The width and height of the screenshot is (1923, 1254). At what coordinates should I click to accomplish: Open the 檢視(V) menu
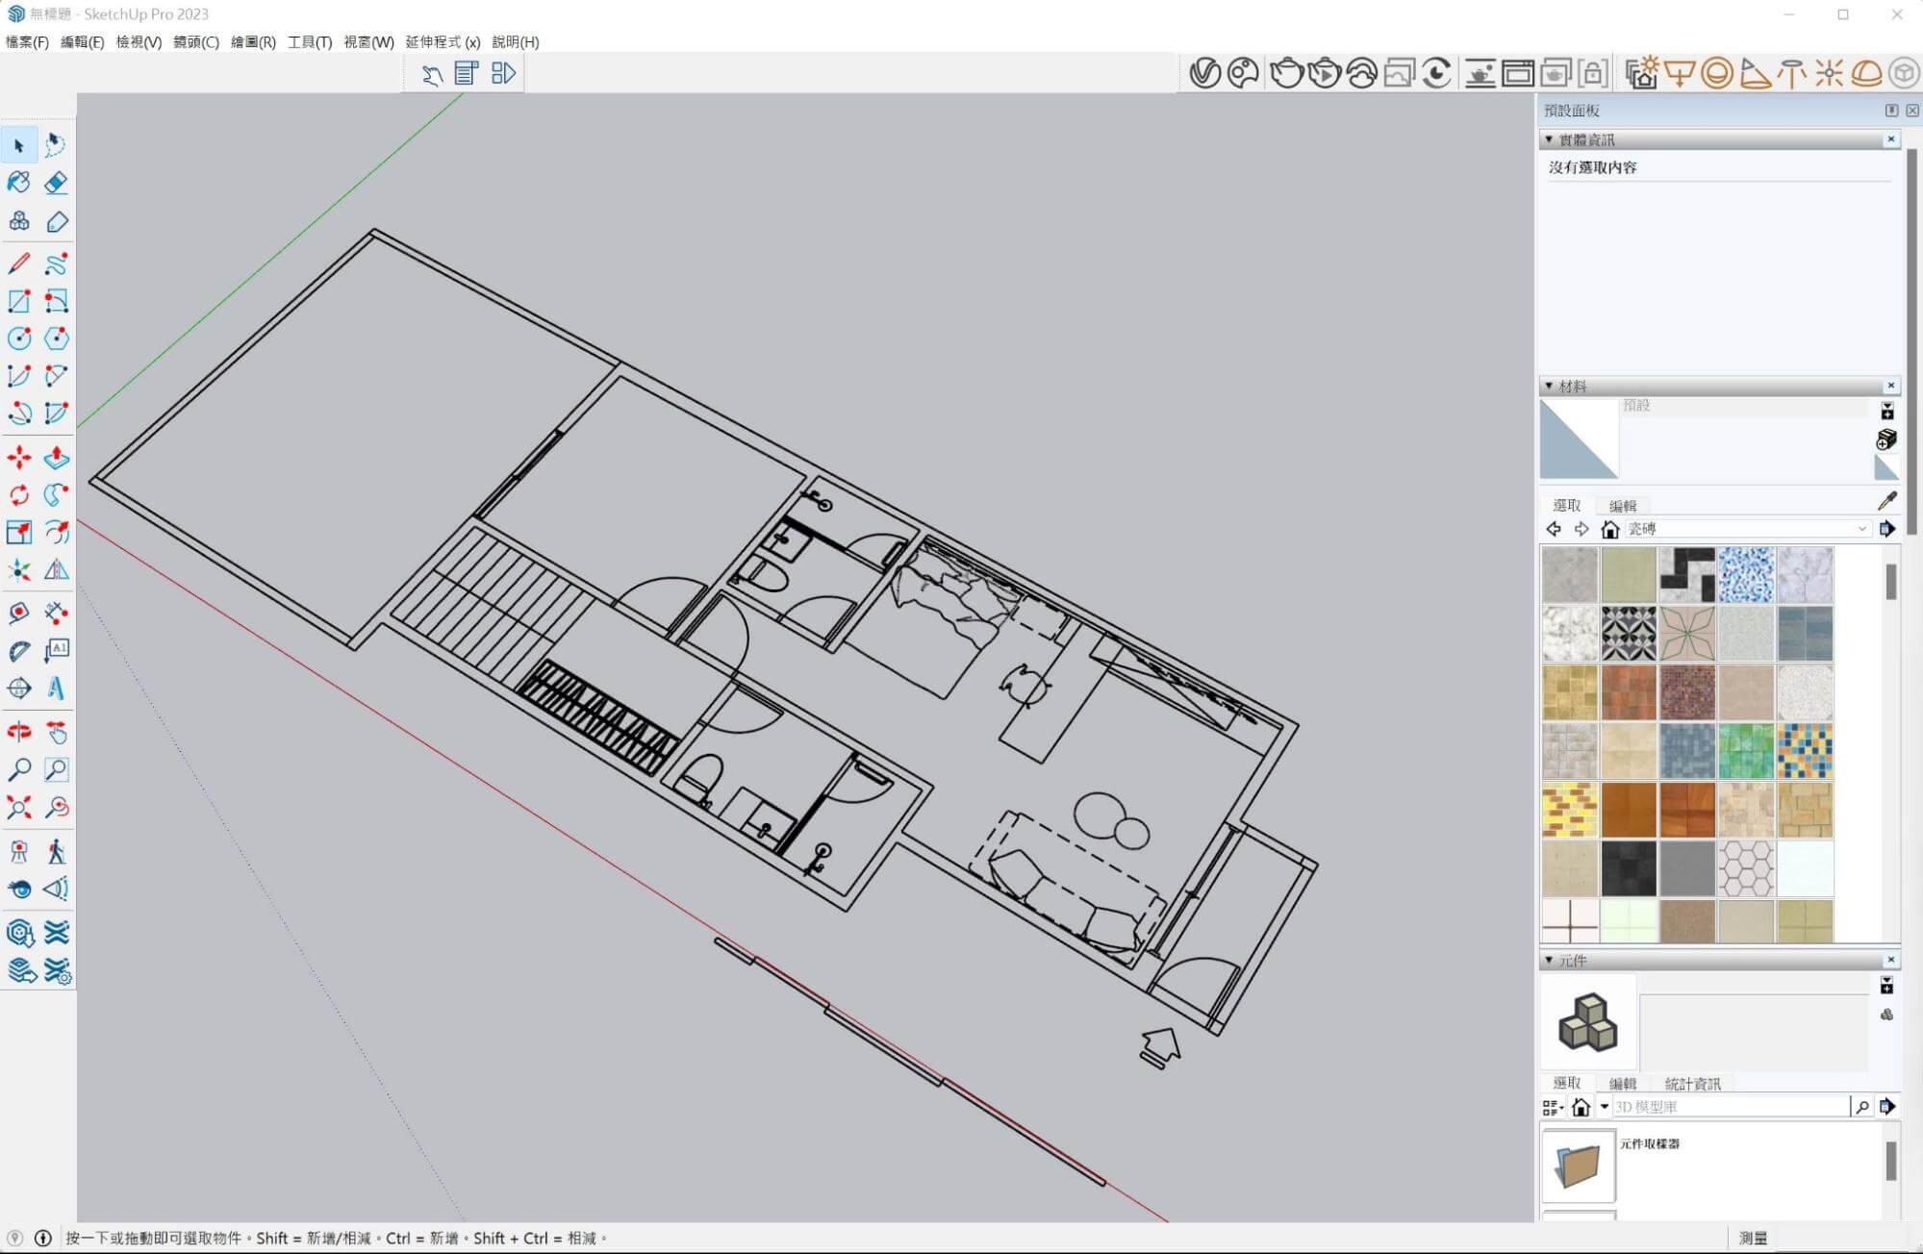tap(139, 42)
